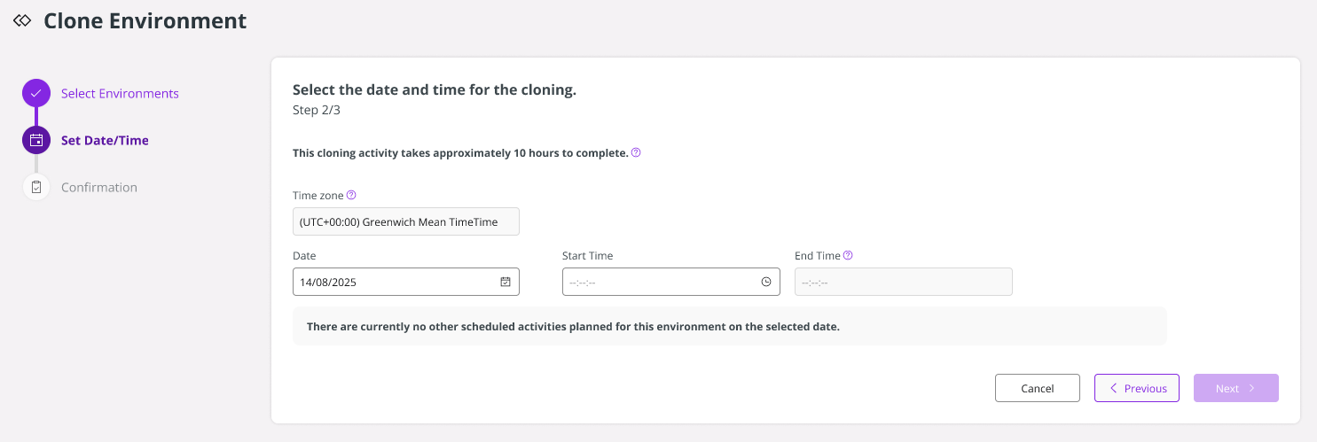
Task: Click the Cancel button
Action: [x=1038, y=388]
